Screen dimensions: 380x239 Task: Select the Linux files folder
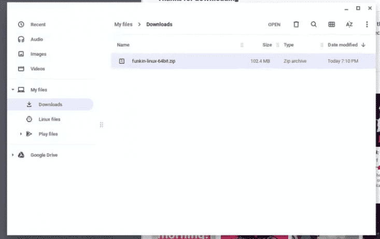coord(49,119)
